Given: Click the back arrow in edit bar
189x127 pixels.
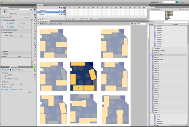Looking at the screenshot, I should [38, 24].
